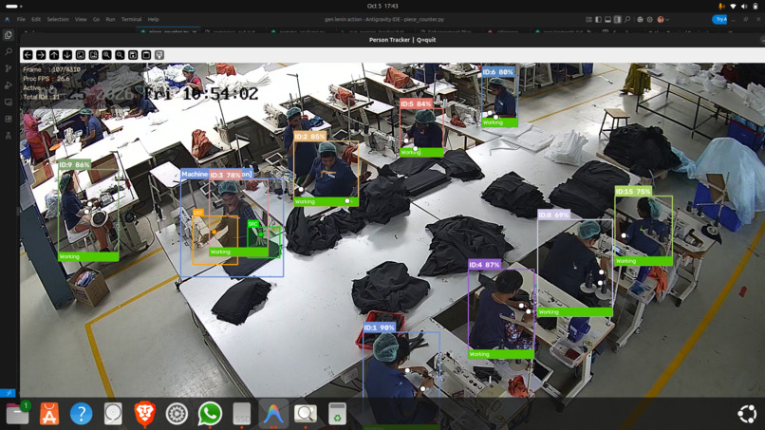The width and height of the screenshot is (765, 430).
Task: Click the Down arrow in tracker toolbar
Action: pos(67,55)
